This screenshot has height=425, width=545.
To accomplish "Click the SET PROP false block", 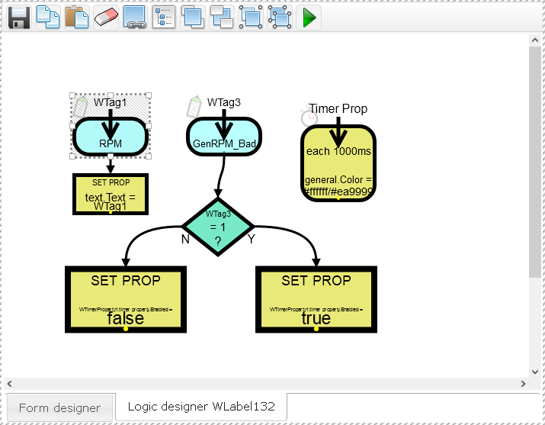I will 126,300.
